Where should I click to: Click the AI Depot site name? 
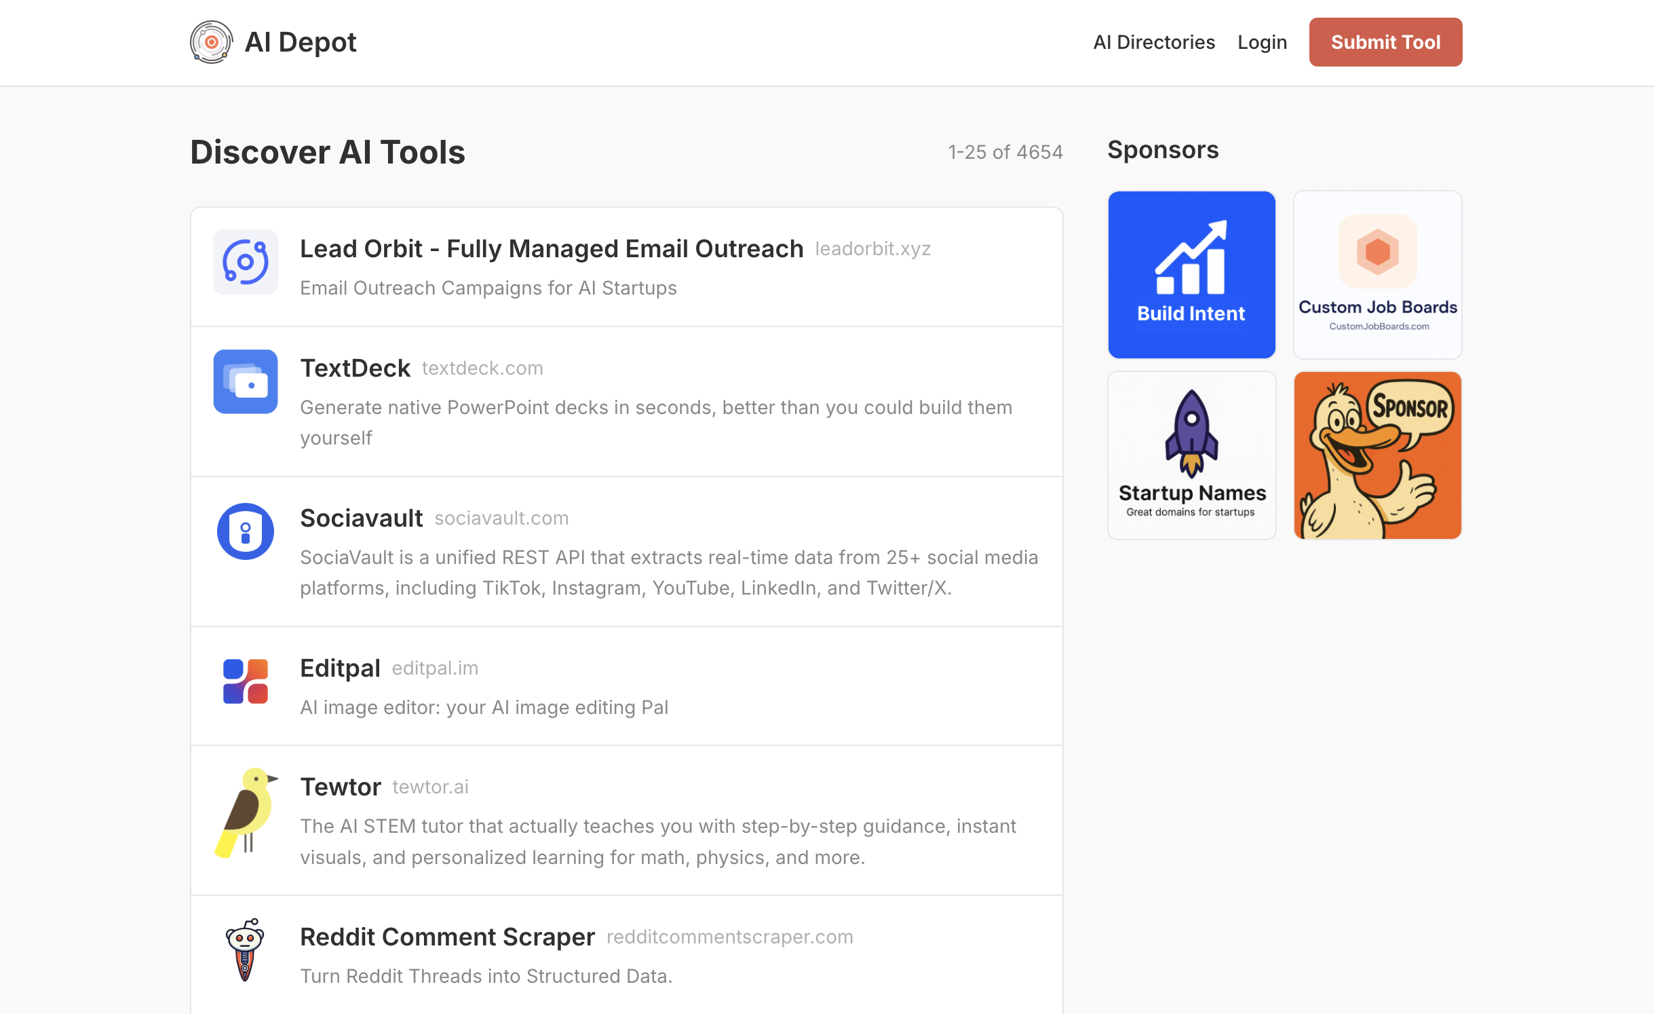(300, 42)
